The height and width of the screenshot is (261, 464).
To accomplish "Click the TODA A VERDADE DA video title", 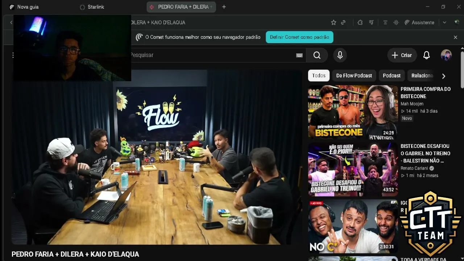I will click(423, 259).
